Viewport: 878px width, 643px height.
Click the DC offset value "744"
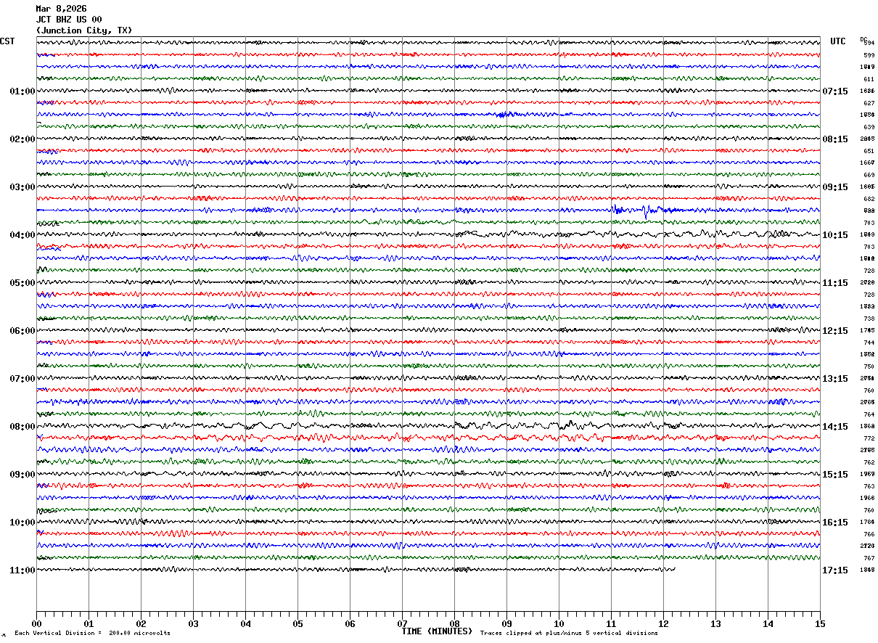click(869, 343)
